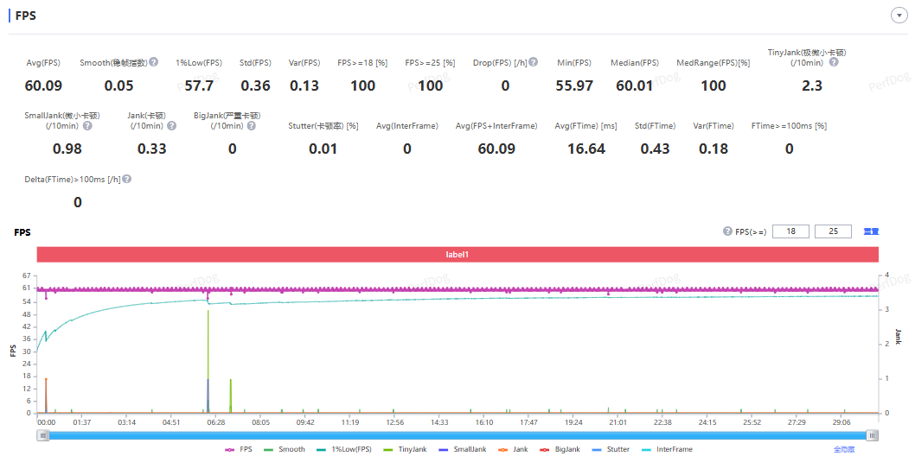
Task: Click the MedRange(FPS)[%] label
Action: (713, 62)
